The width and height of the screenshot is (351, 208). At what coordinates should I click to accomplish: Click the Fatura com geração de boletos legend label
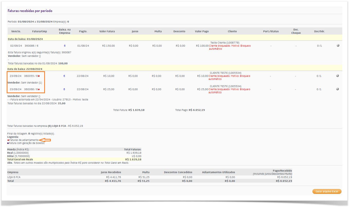click(27, 143)
